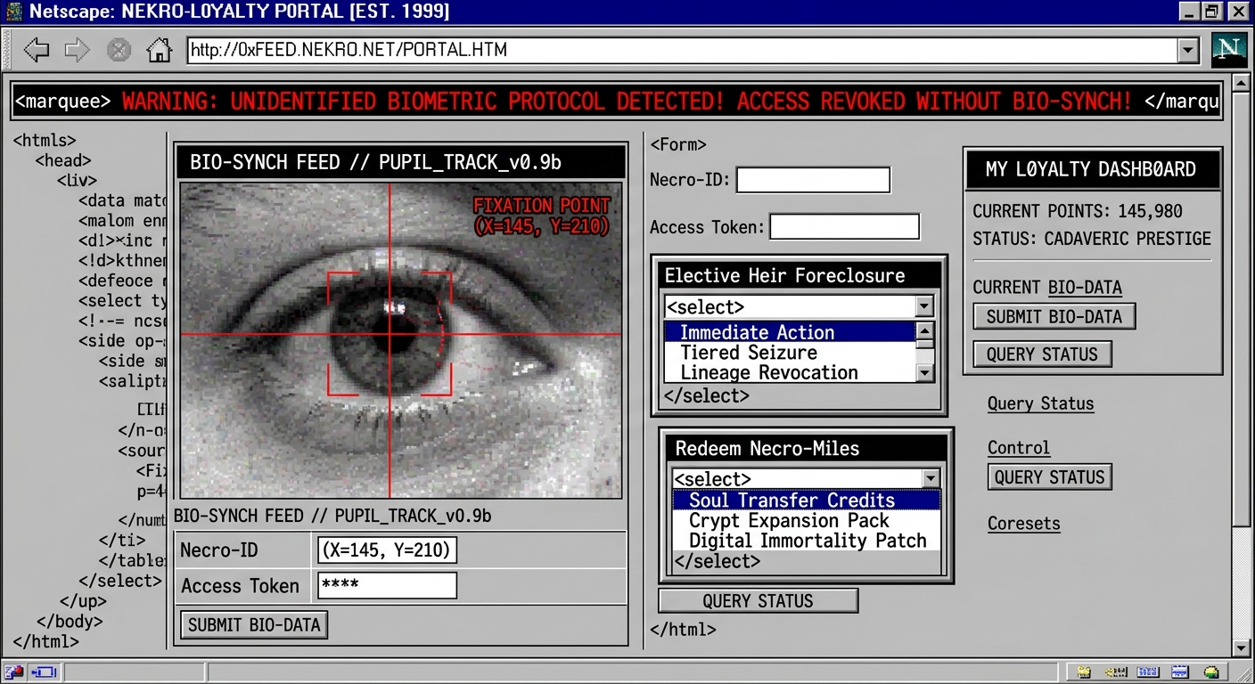Open the Control link

click(x=1019, y=448)
